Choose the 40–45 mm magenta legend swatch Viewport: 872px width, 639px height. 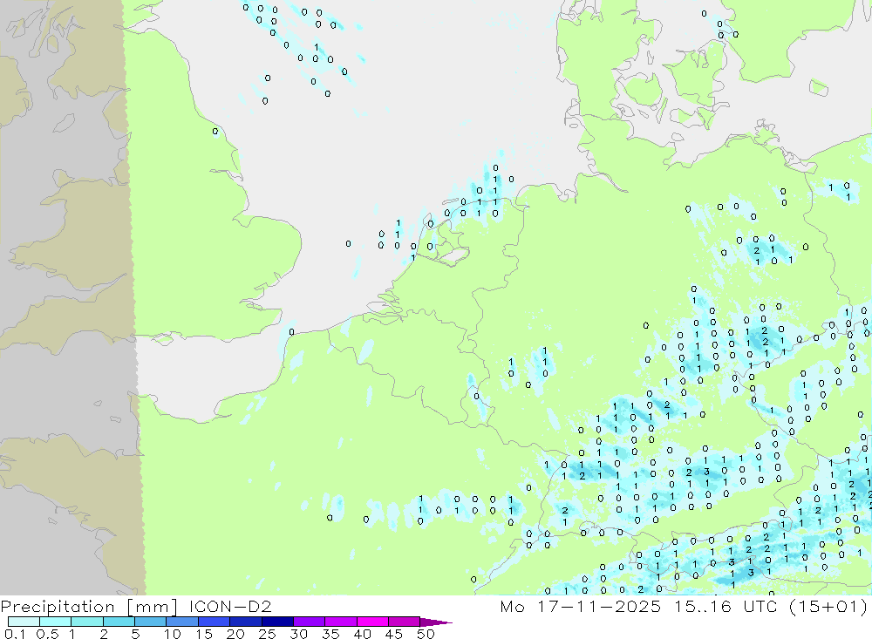(372, 622)
